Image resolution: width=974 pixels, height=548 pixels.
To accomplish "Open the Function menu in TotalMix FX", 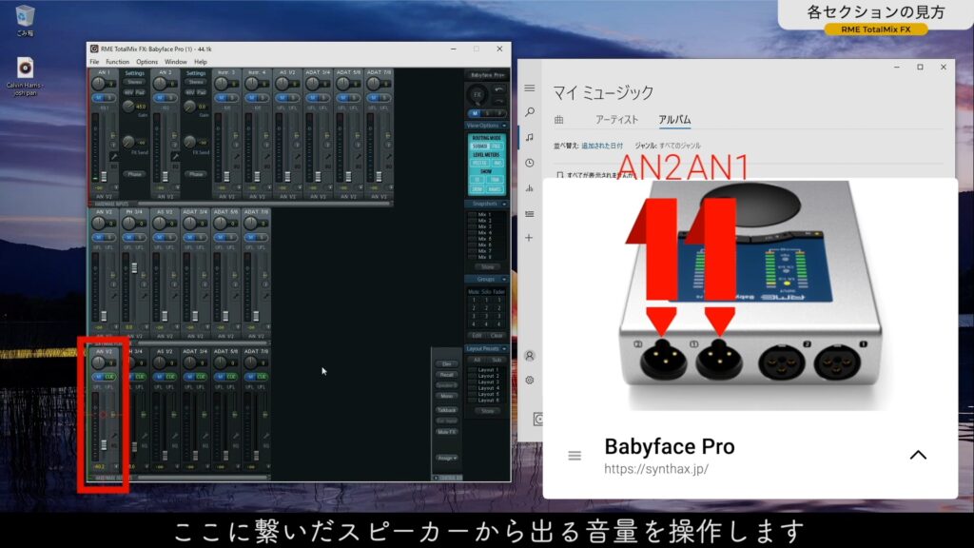I will point(117,62).
